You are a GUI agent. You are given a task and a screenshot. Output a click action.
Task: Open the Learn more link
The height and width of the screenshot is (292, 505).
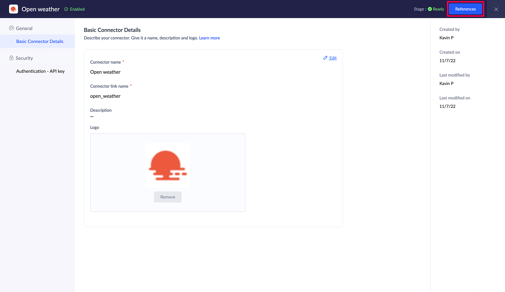[x=209, y=38]
